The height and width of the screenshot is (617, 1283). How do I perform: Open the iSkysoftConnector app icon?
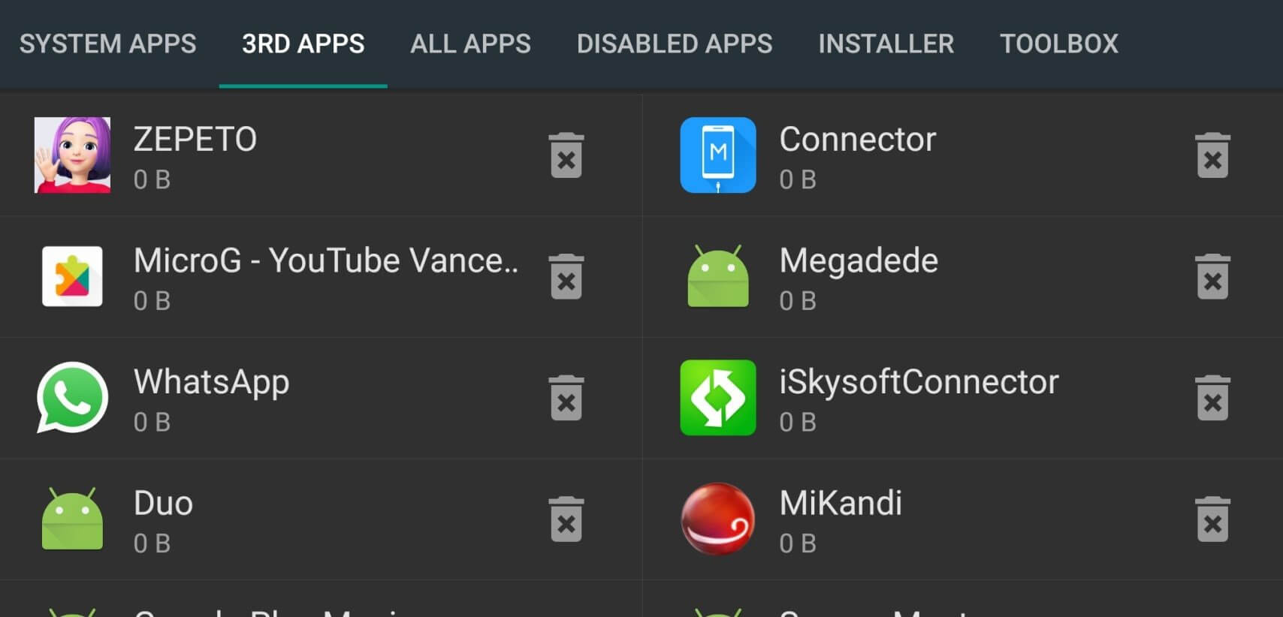[717, 398]
